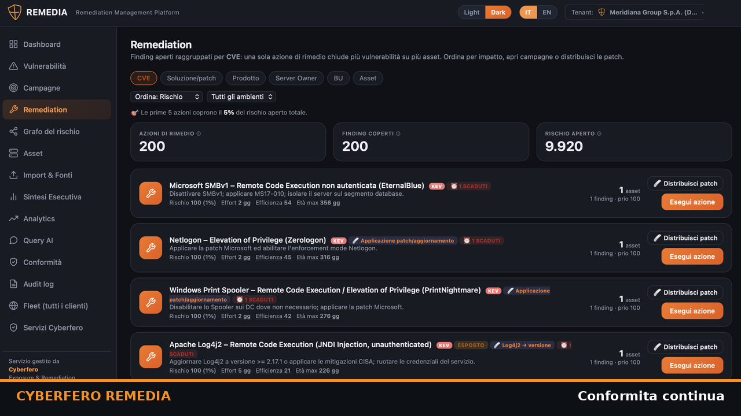The width and height of the screenshot is (741, 416).
Task: Go to Import & Fonti
Action: (x=57, y=175)
